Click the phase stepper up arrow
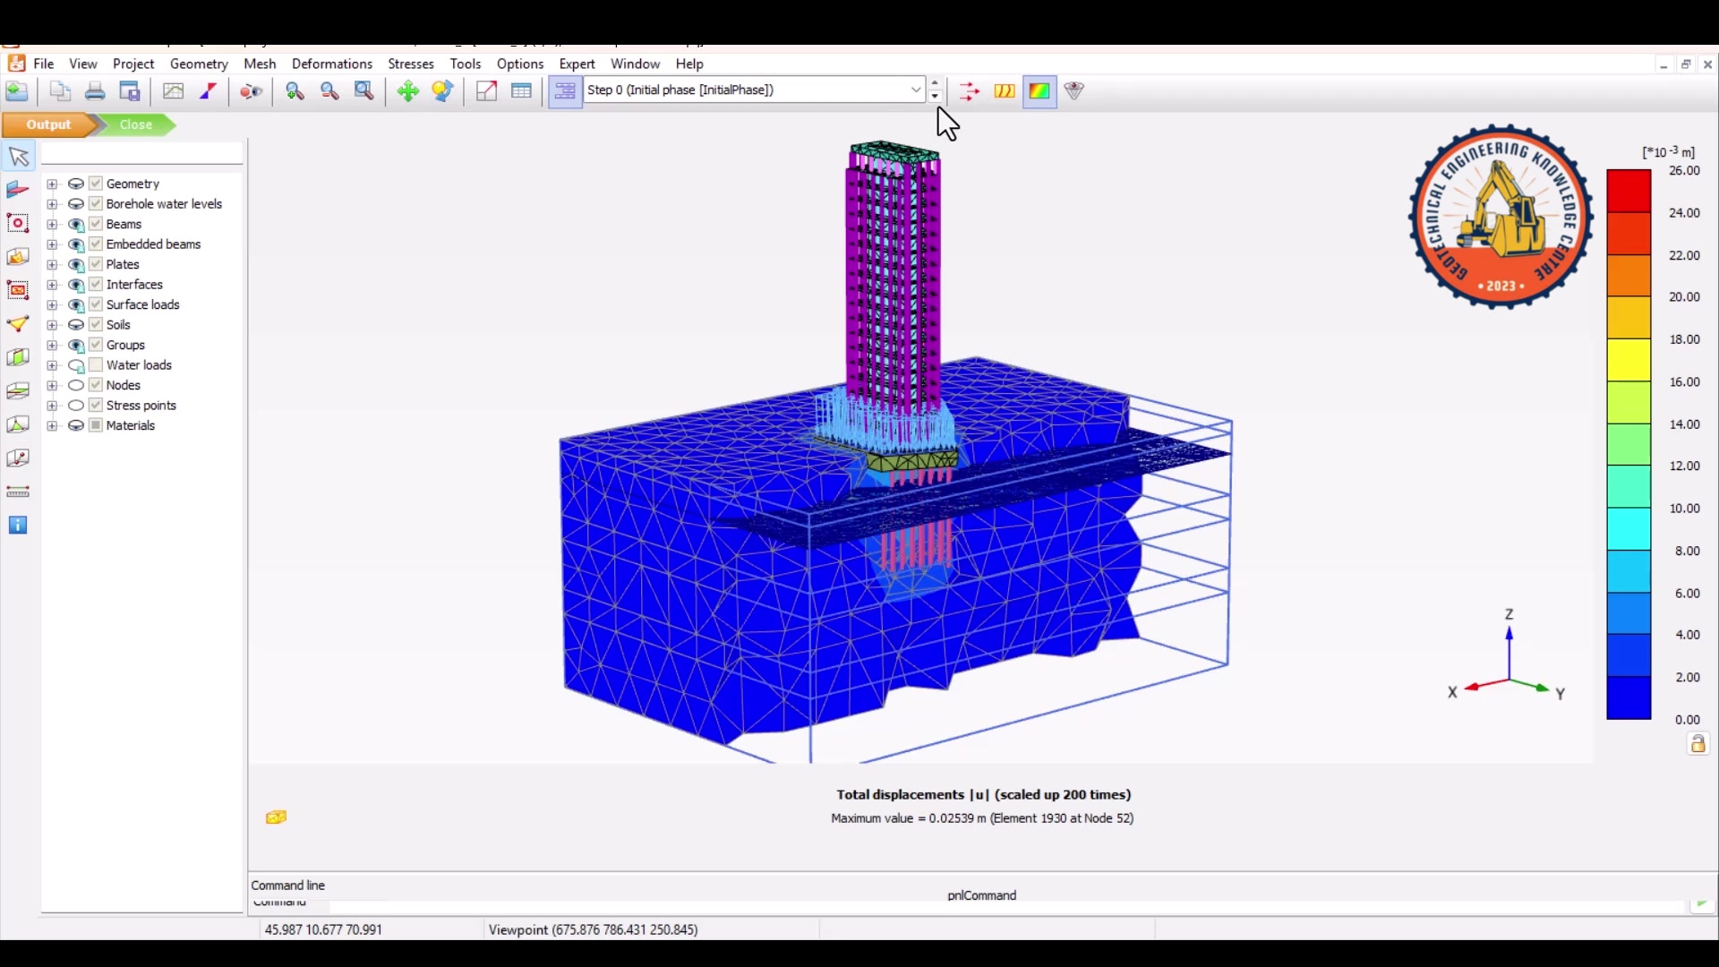The height and width of the screenshot is (967, 1719). click(x=936, y=83)
